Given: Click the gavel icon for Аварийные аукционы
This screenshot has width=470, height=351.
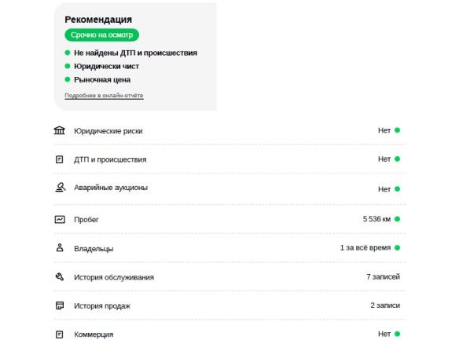Looking at the screenshot, I should coord(61,188).
